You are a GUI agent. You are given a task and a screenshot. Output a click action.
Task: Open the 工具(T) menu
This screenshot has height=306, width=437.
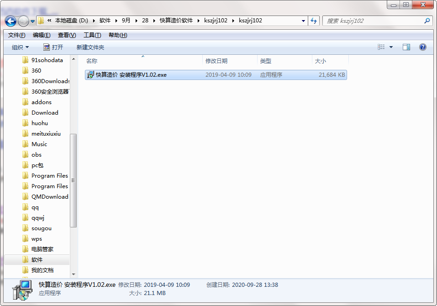92,35
